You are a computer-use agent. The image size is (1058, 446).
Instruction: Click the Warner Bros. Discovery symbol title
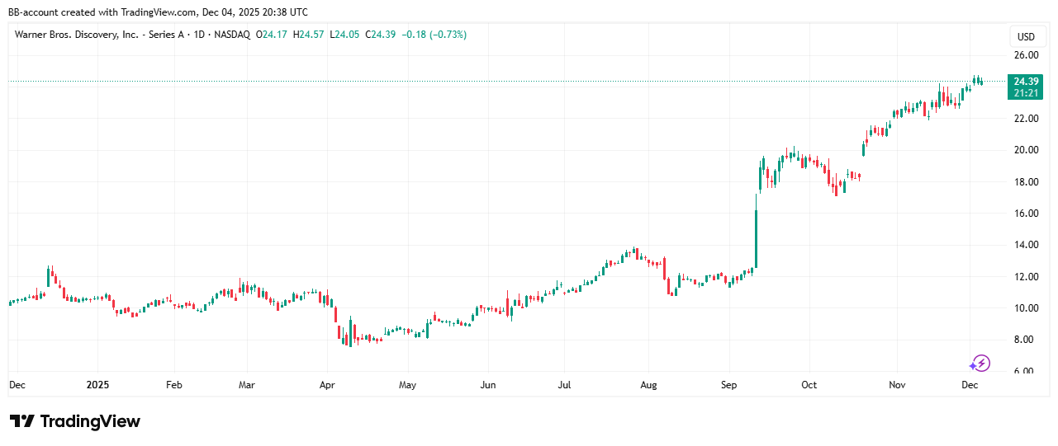[x=76, y=35]
